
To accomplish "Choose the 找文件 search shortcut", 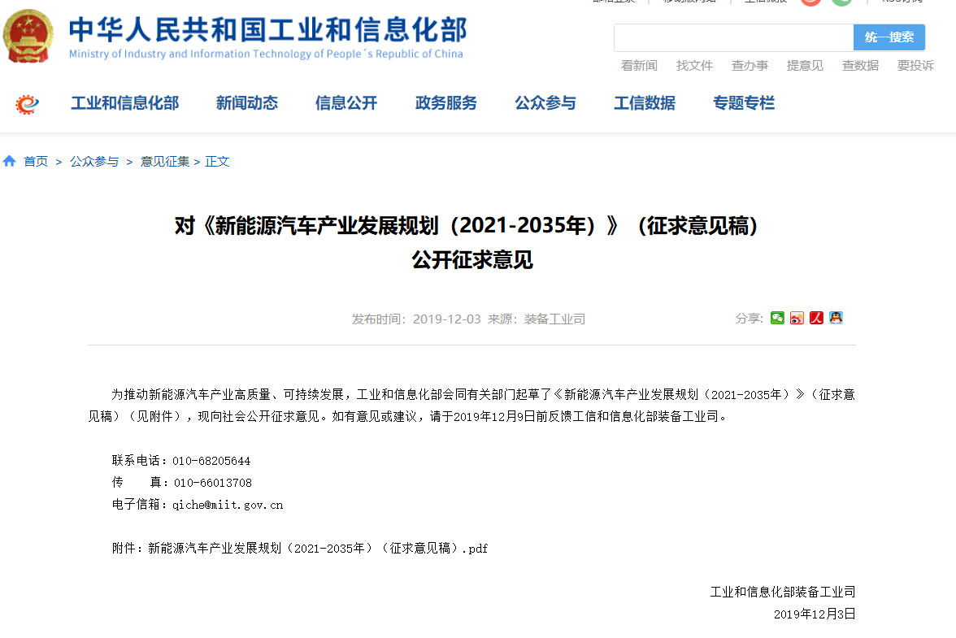I will coord(694,66).
